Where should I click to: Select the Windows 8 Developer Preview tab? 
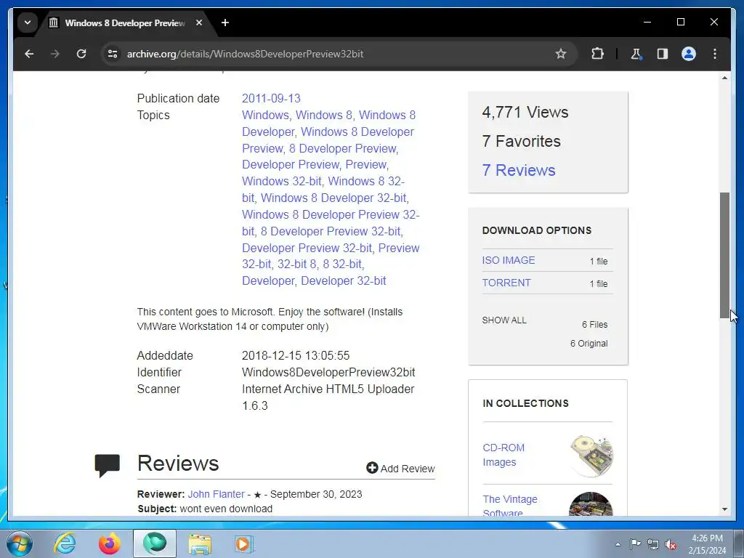[x=124, y=23]
